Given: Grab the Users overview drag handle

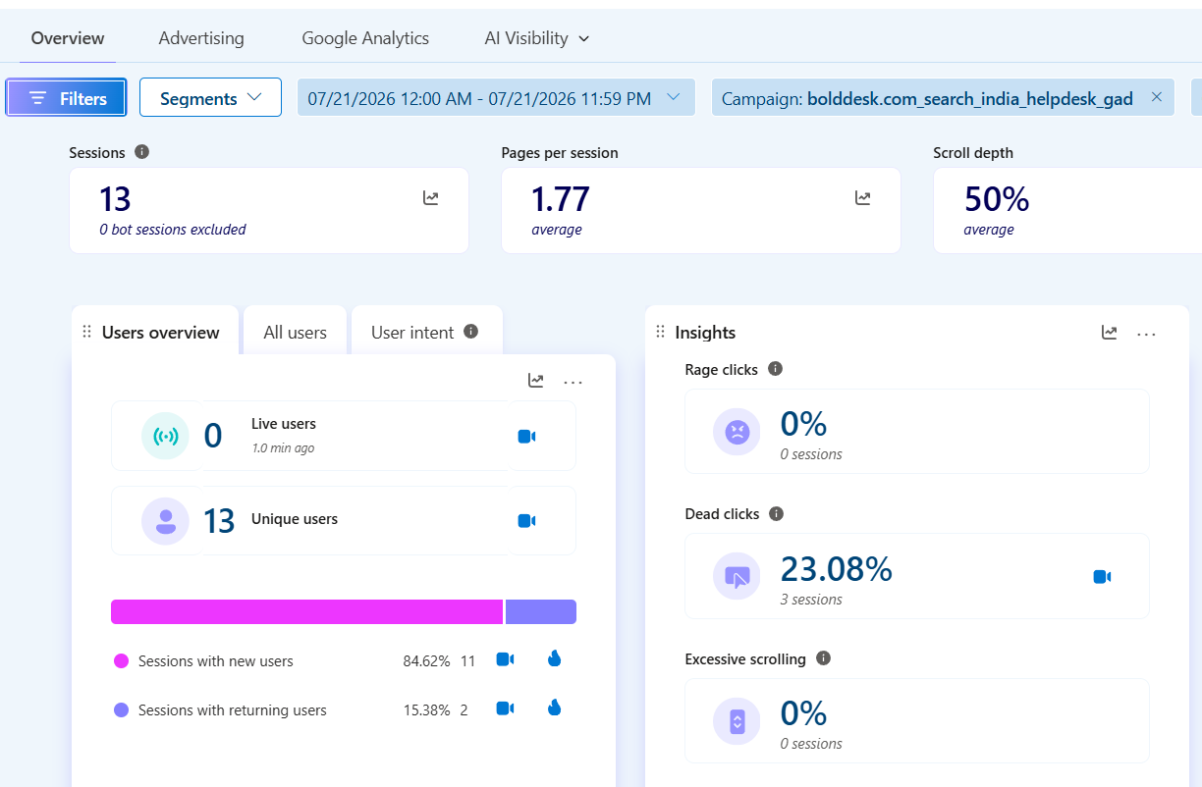Looking at the screenshot, I should pyautogui.click(x=86, y=332).
